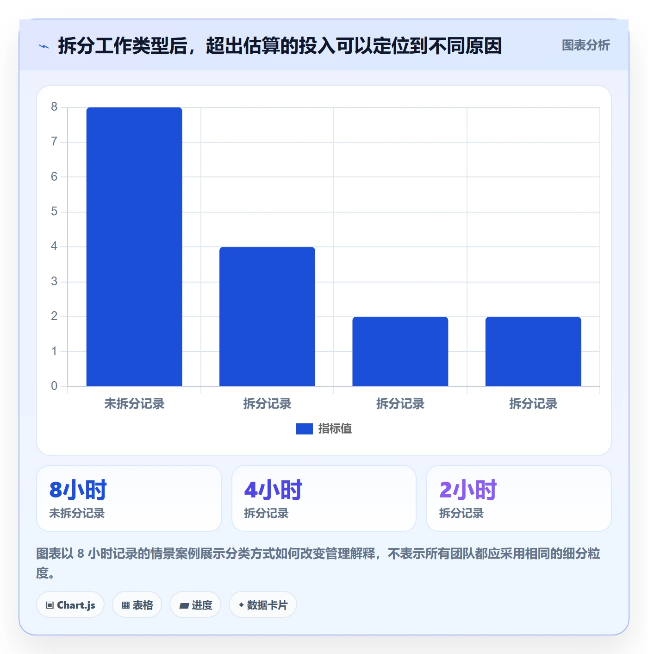Click the 表格 tag
The width and height of the screenshot is (648, 654).
[137, 605]
